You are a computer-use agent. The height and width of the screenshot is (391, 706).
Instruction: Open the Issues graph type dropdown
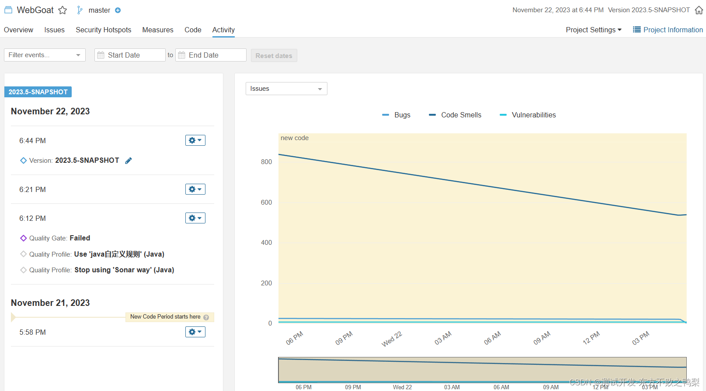(x=286, y=89)
